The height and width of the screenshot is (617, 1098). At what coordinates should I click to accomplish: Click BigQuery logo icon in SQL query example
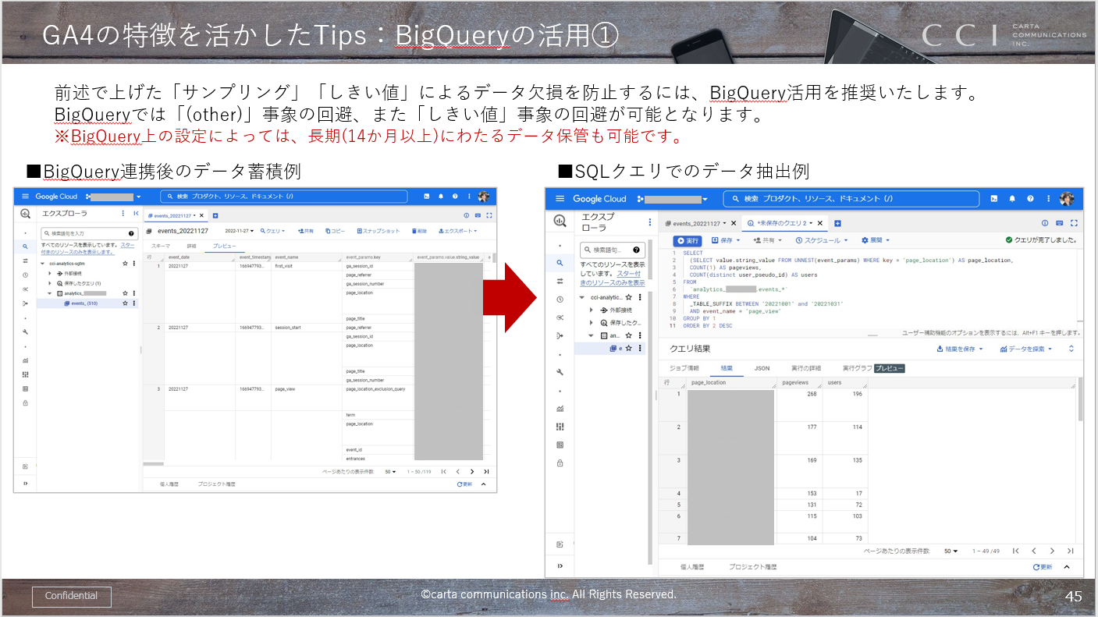(x=560, y=221)
